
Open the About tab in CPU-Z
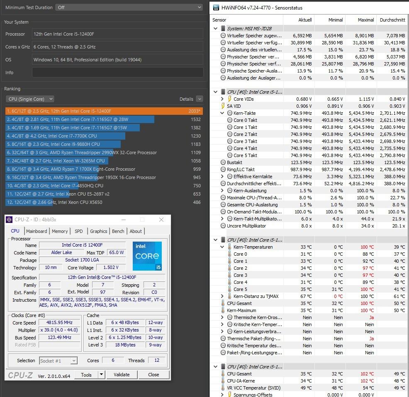point(136,231)
